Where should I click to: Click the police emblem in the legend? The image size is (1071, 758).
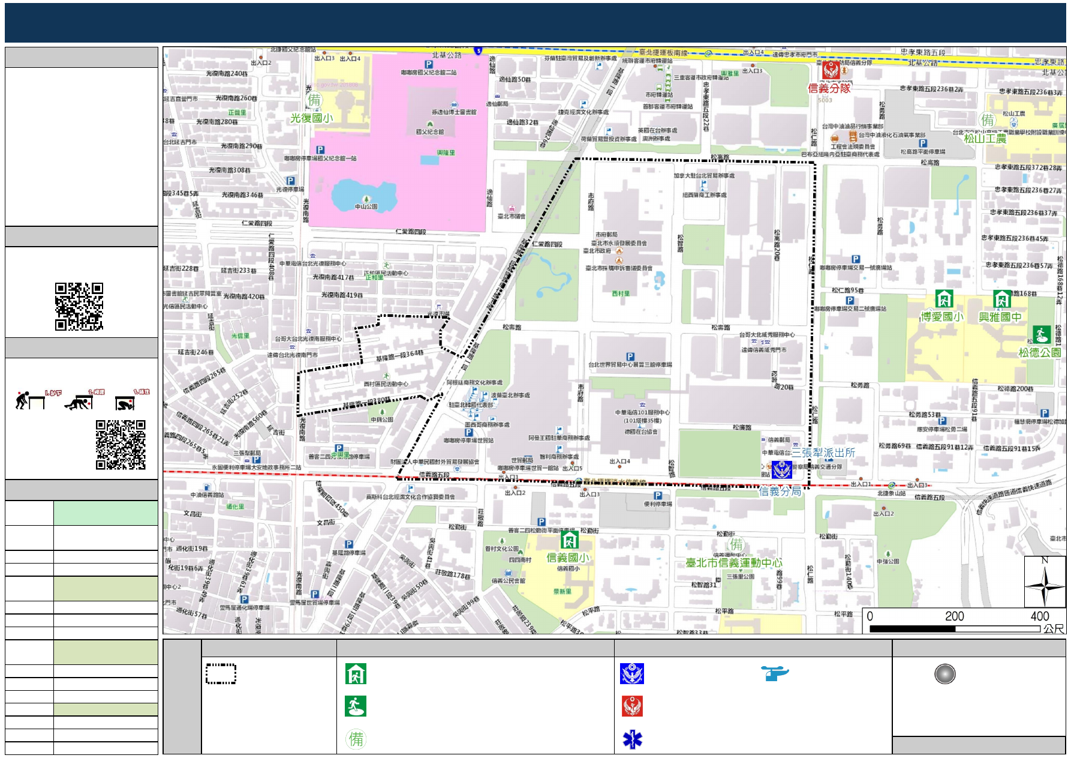click(x=632, y=673)
